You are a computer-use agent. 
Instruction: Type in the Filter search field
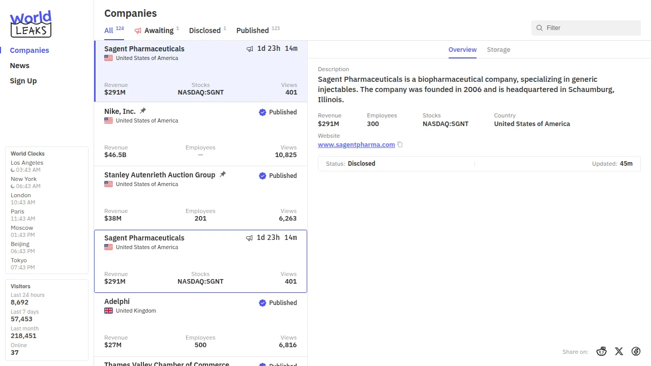click(590, 28)
